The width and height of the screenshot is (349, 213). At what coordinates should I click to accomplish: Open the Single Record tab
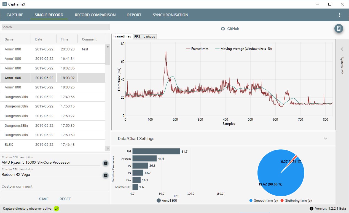pos(49,15)
